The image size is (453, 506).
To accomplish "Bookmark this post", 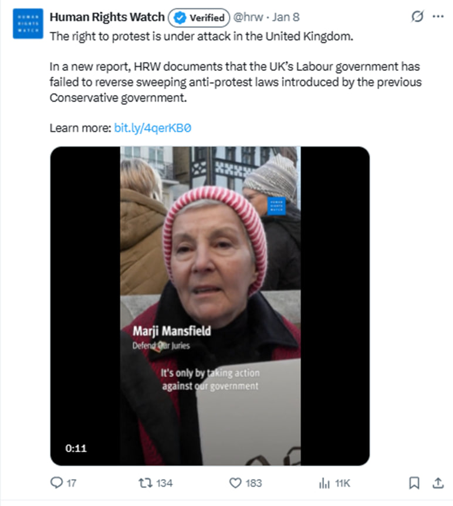I will (x=414, y=483).
